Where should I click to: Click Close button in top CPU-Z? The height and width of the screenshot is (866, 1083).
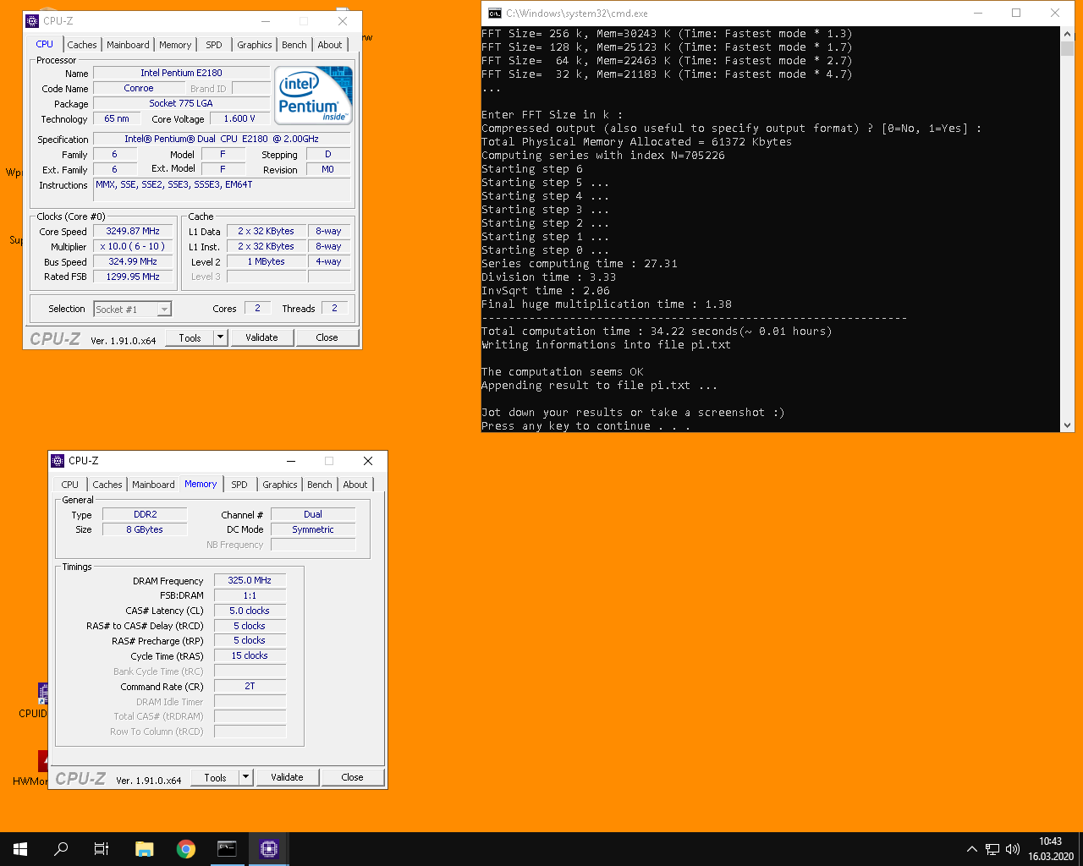point(327,337)
